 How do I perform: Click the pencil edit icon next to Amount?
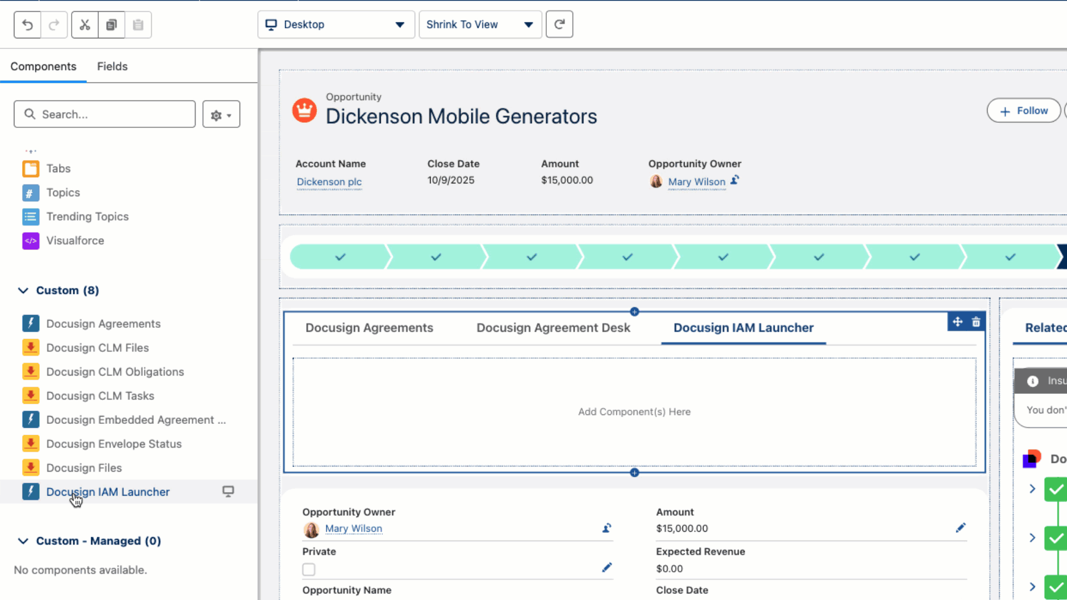[961, 528]
